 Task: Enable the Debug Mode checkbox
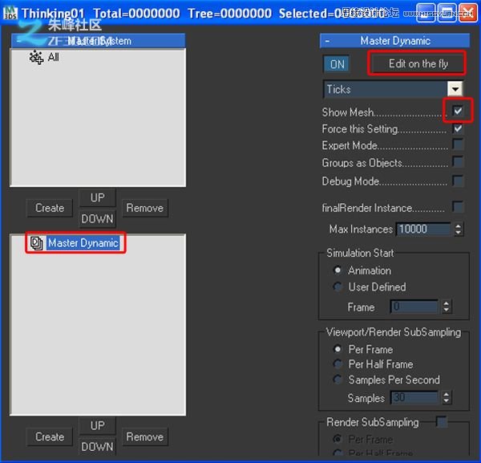pos(458,181)
